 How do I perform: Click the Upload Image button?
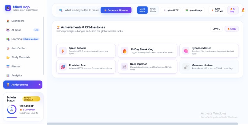(194, 10)
